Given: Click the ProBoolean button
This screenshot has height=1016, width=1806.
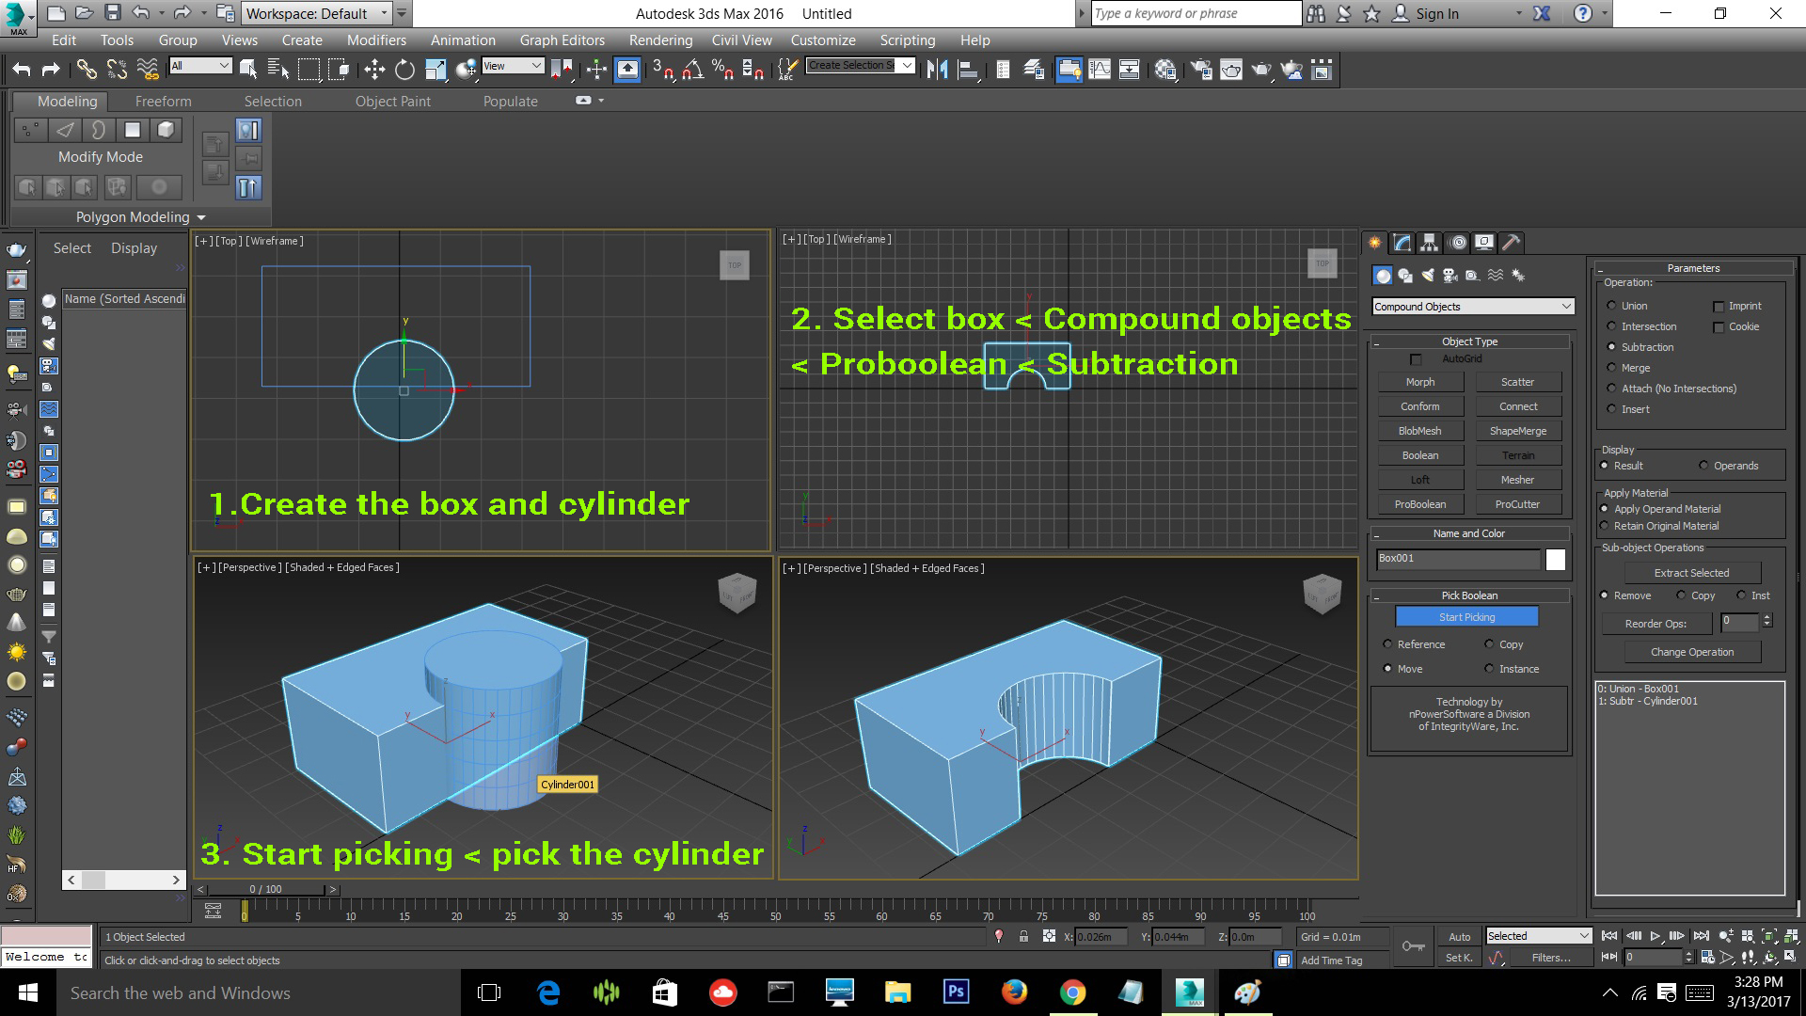Looking at the screenshot, I should (x=1420, y=503).
